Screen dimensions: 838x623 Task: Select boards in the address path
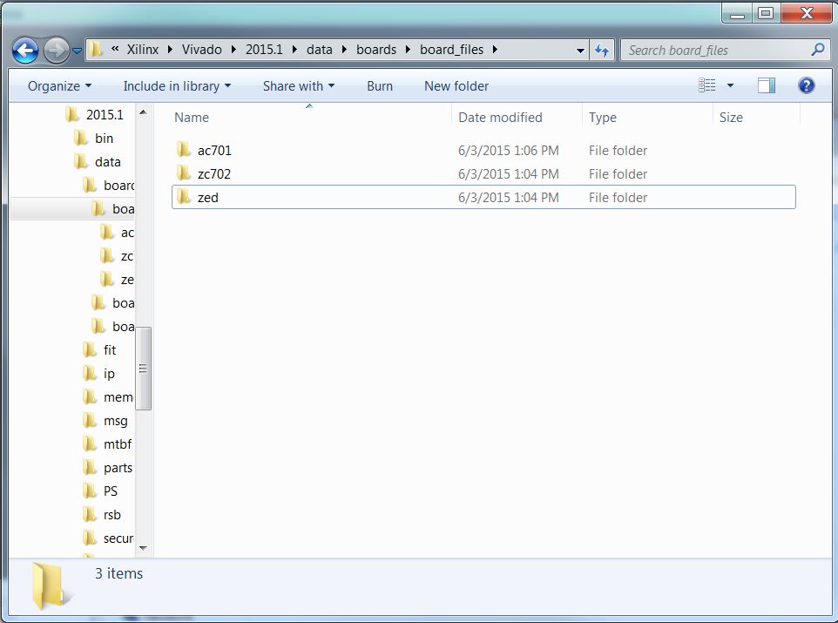pyautogui.click(x=376, y=50)
